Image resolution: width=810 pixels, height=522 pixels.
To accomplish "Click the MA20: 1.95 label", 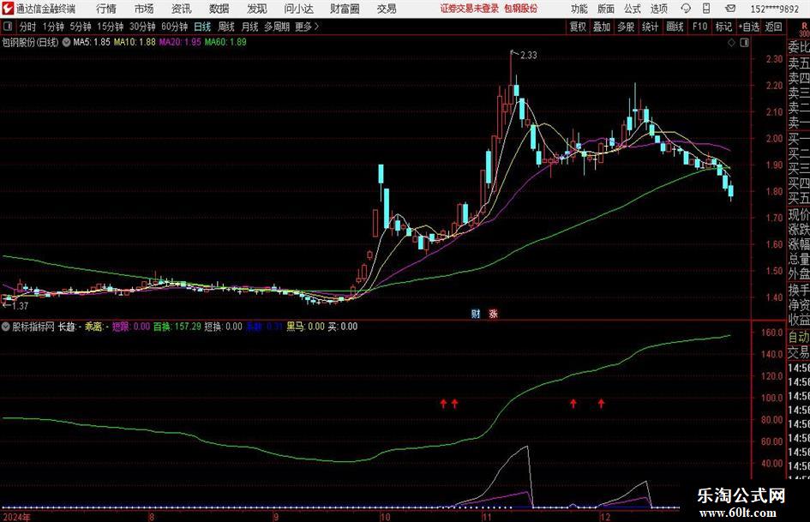I will pyautogui.click(x=180, y=42).
